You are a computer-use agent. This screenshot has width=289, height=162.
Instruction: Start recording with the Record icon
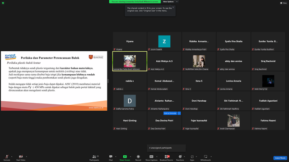[138, 157]
